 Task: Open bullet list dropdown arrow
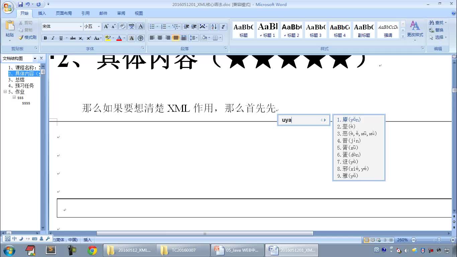point(158,26)
